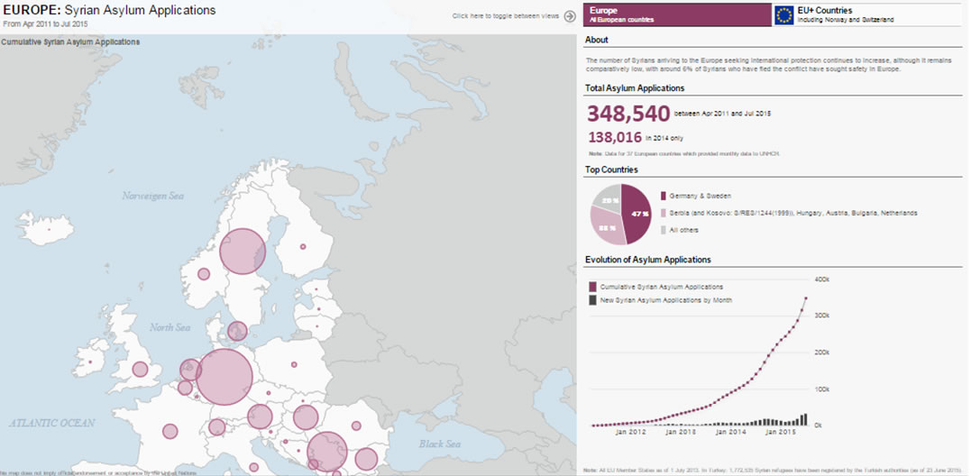Select the large Germany bubble on map
The height and width of the screenshot is (476, 971).
[x=223, y=377]
